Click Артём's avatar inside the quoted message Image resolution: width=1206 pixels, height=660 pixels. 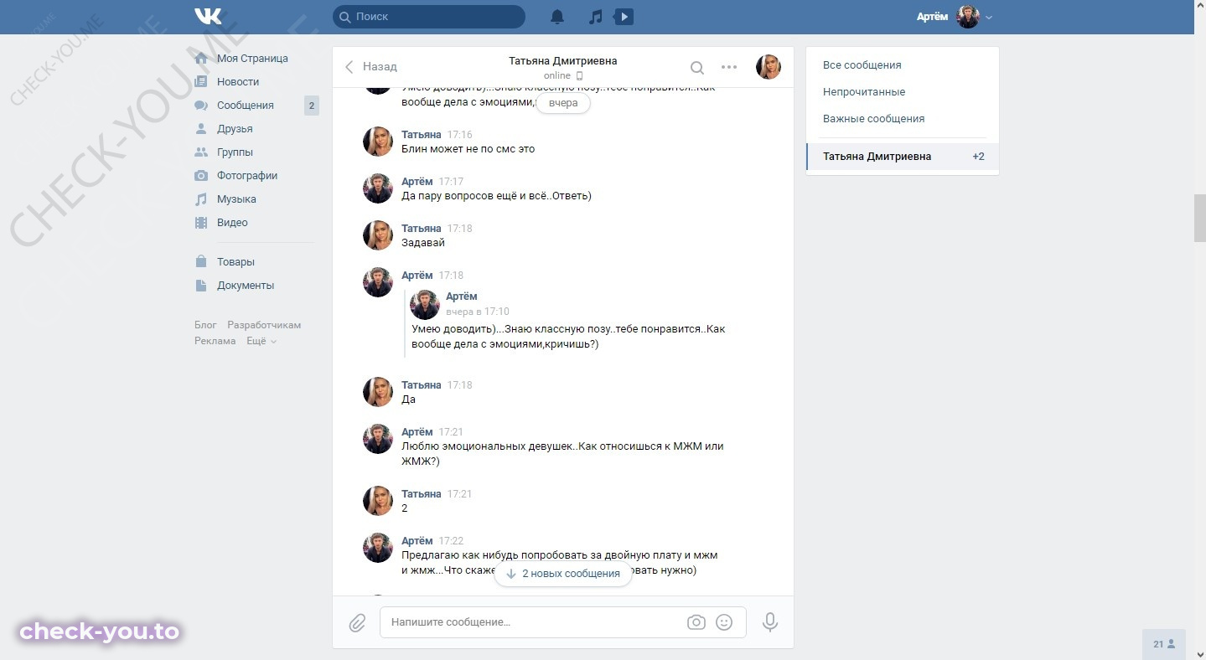pyautogui.click(x=425, y=305)
